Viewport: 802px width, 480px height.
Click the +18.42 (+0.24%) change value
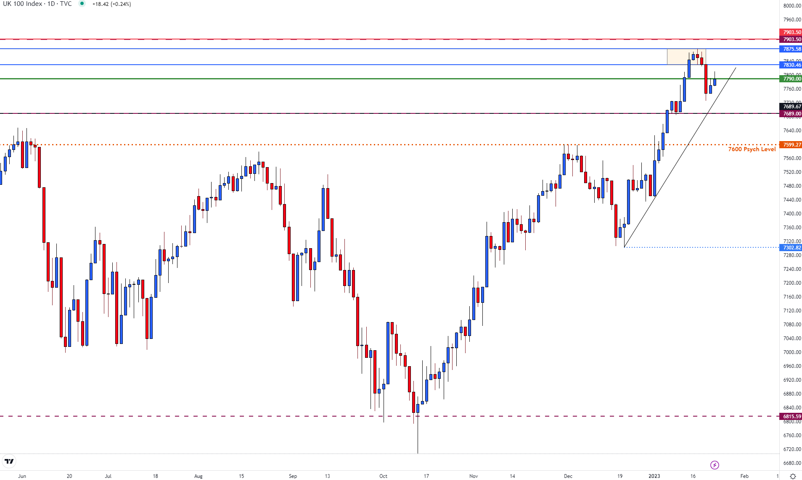tap(111, 4)
